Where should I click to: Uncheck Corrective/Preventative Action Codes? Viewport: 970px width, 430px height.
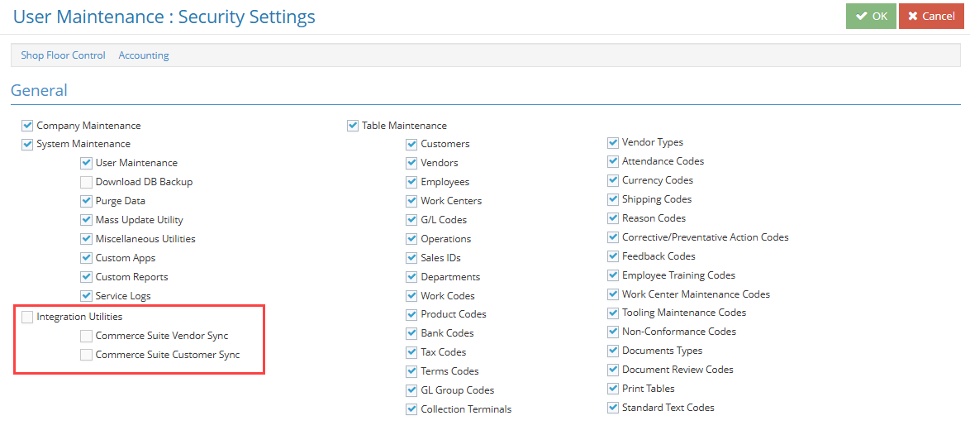click(x=613, y=237)
